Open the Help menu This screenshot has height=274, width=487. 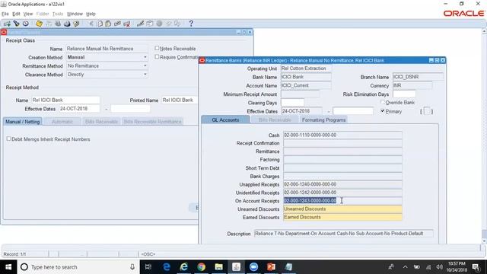point(91,14)
